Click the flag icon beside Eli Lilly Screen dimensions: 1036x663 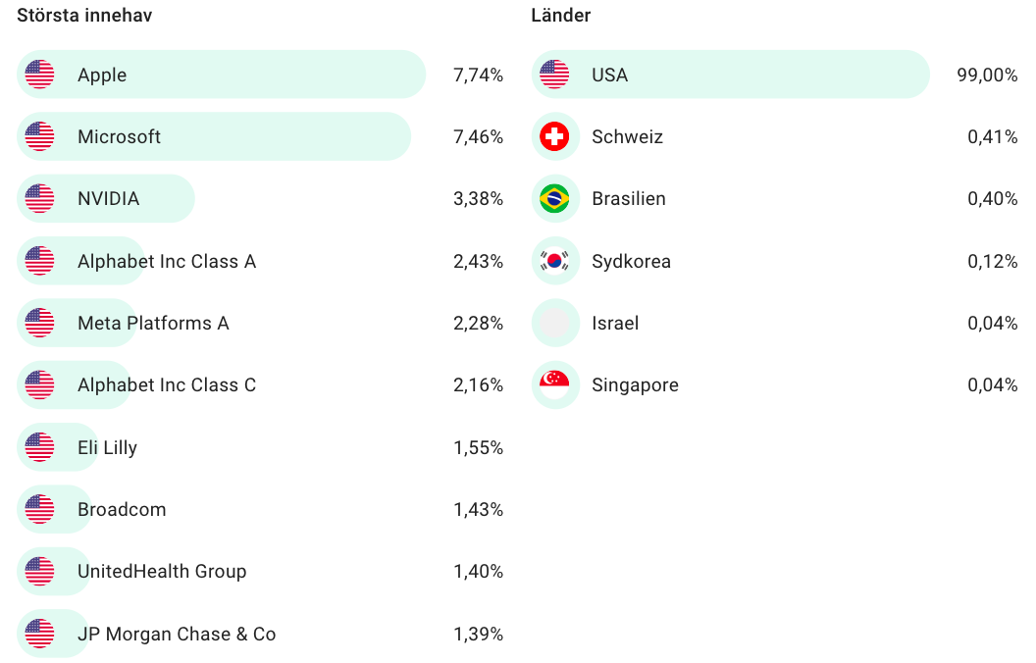click(x=40, y=448)
